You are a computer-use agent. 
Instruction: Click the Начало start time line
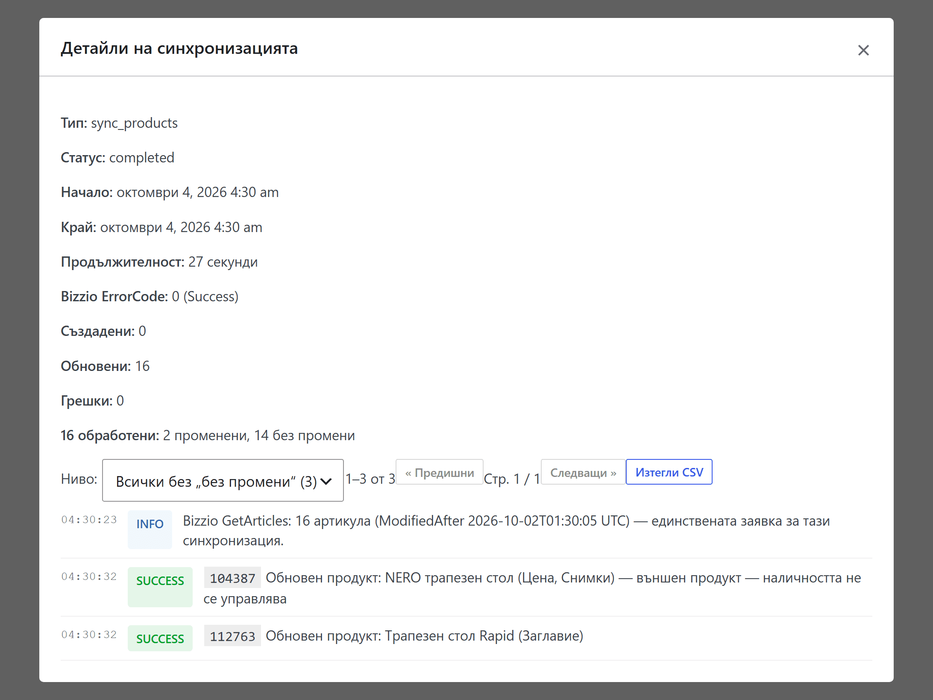pos(170,192)
